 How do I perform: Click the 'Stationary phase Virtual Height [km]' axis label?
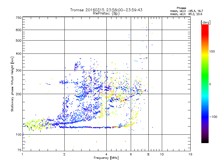(x=12, y=84)
